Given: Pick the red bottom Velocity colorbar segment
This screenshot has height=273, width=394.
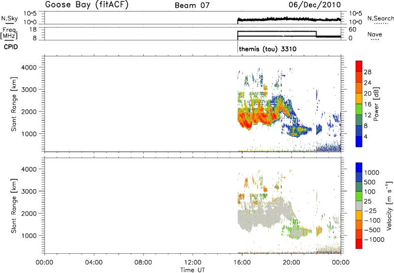Looking at the screenshot, I should 359,244.
